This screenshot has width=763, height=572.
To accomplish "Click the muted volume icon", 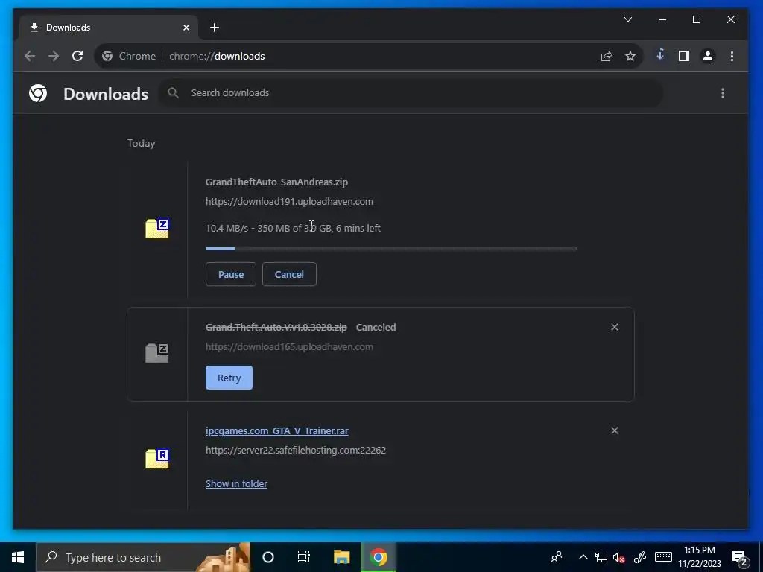I will [x=618, y=557].
